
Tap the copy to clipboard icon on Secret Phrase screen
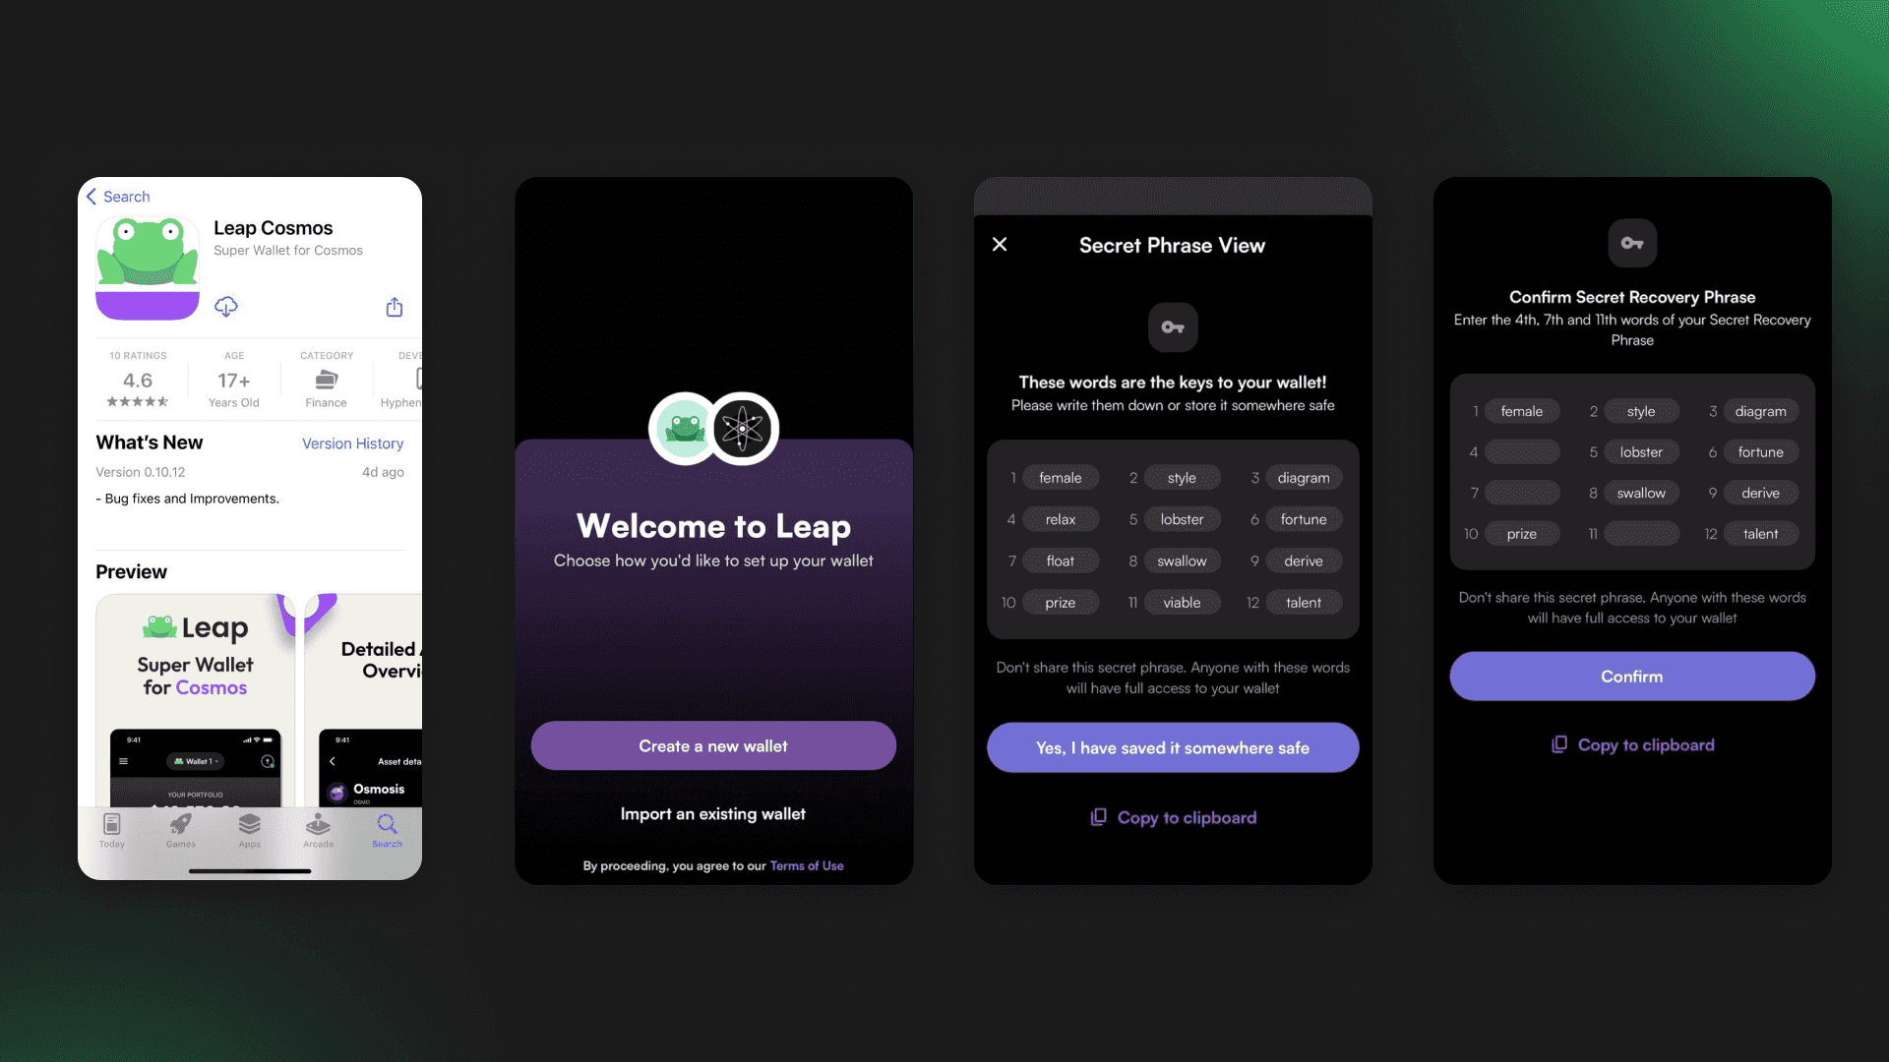tap(1098, 817)
